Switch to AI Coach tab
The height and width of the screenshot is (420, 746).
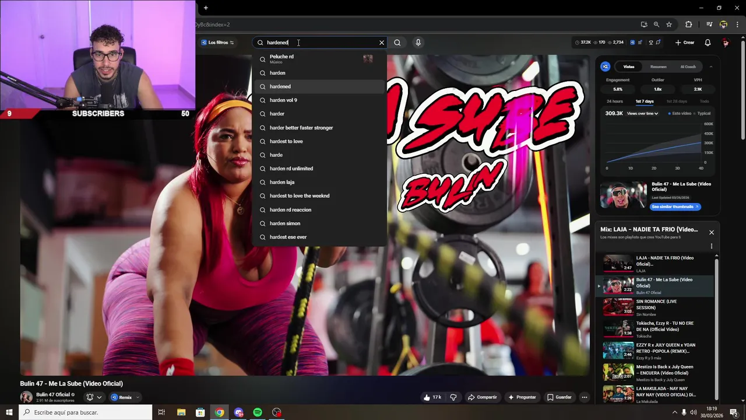tap(688, 66)
